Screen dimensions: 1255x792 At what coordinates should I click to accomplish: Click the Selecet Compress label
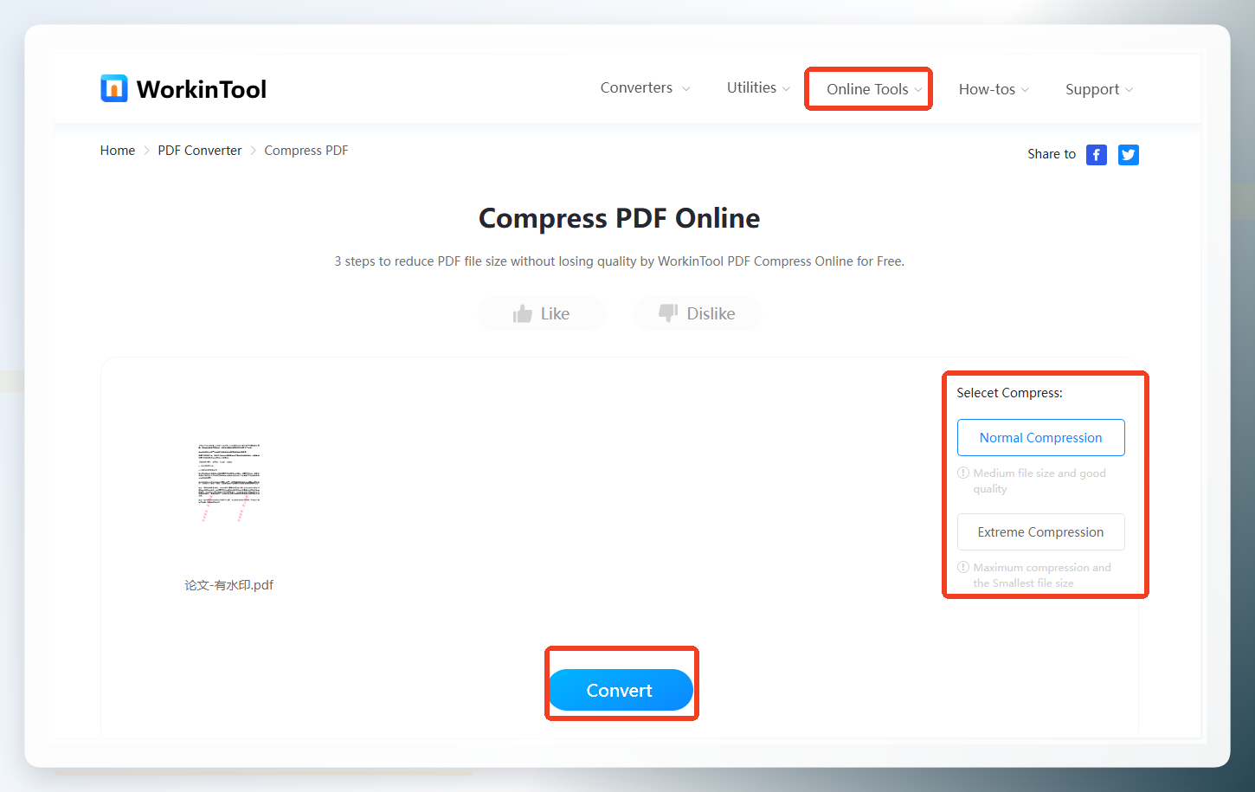pyautogui.click(x=1009, y=393)
